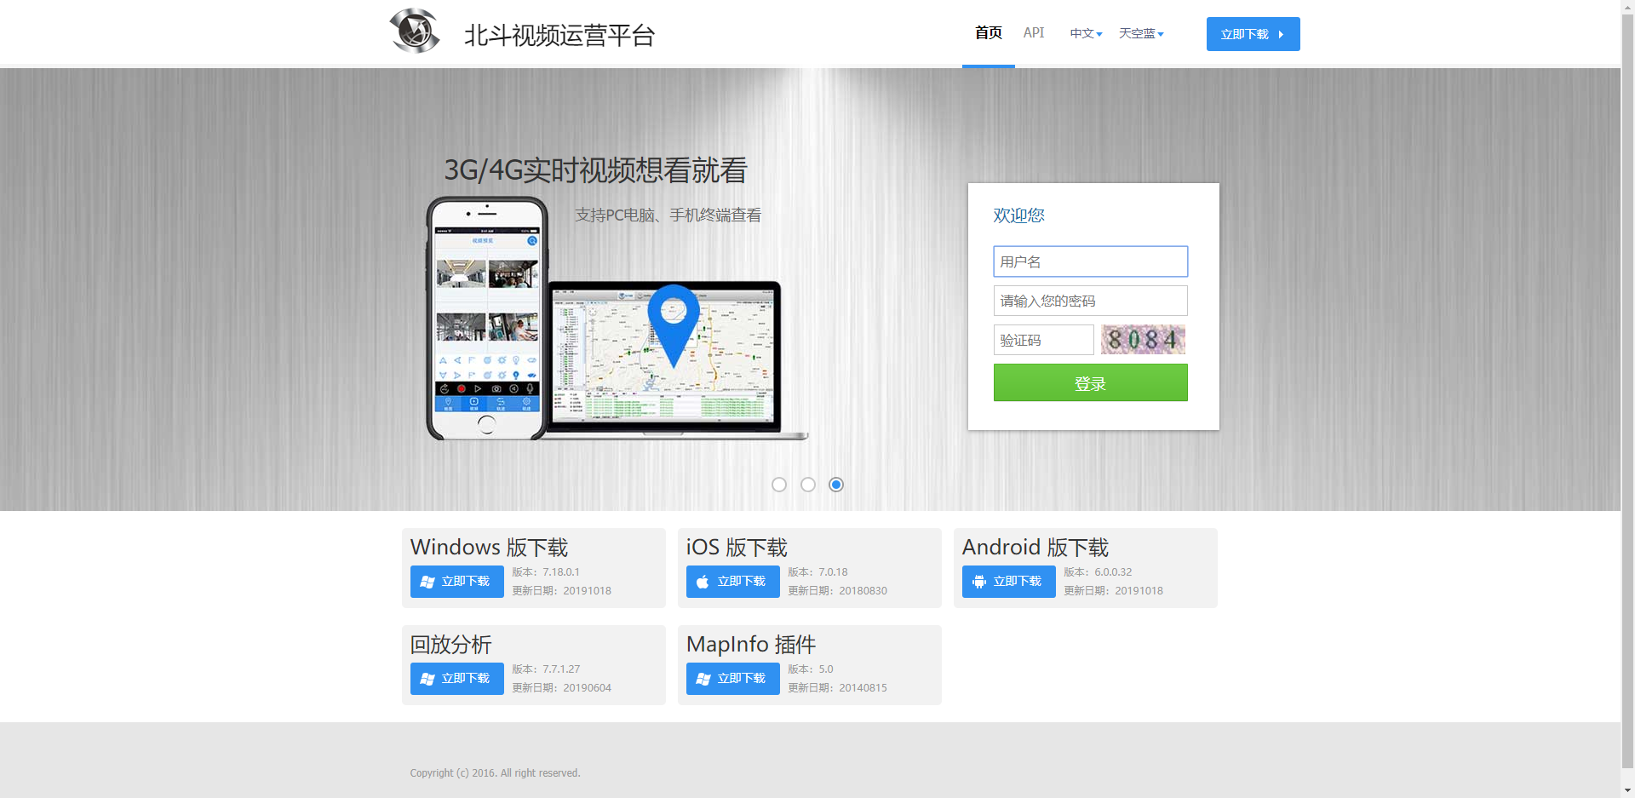
Task: Select the third carousel slide dot
Action: click(836, 485)
